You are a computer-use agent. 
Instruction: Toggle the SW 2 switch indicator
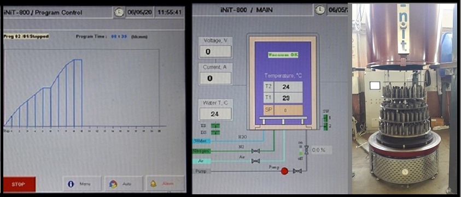(x=325, y=127)
